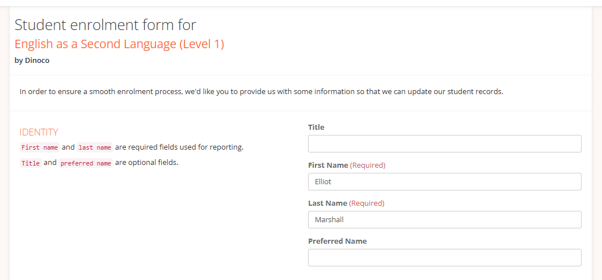Click the Title input field
The height and width of the screenshot is (280, 602).
click(445, 144)
